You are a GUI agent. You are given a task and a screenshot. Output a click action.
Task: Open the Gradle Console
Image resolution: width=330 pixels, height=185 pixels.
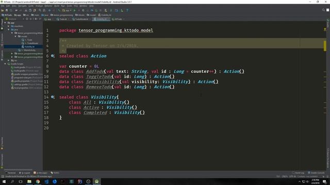pos(316,173)
